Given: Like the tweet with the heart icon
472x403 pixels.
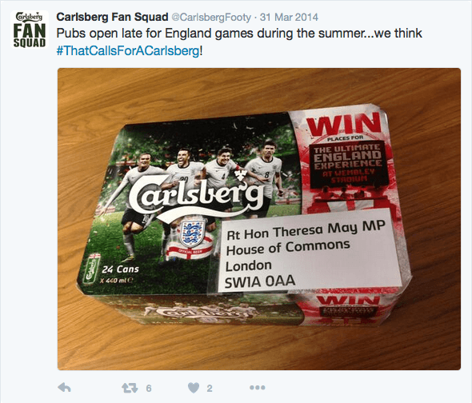Looking at the screenshot, I should point(194,388).
